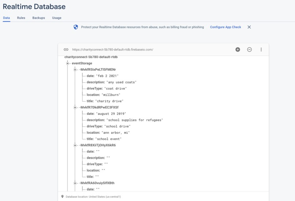This screenshot has height=201, width=295.
Task: Click the description value "any used coats"
Action: pyautogui.click(x=122, y=82)
